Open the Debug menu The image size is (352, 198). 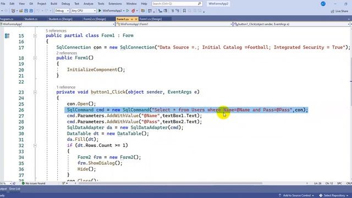pos(65,4)
